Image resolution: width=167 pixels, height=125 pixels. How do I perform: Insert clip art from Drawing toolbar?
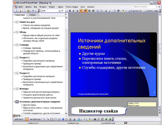(70, 119)
